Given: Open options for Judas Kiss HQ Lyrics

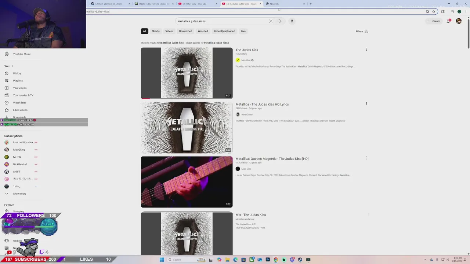Looking at the screenshot, I should [x=366, y=104].
